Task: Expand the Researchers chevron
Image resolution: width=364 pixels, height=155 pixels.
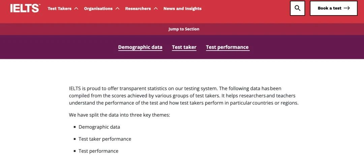Action: click(x=156, y=8)
